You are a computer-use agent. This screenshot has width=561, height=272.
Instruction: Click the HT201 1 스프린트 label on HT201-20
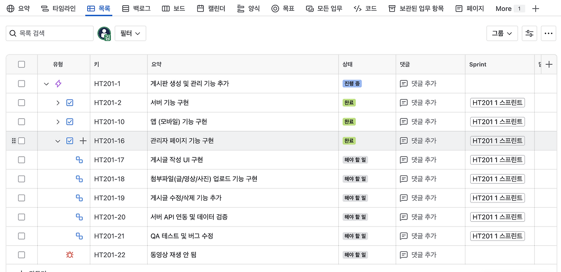coord(497,216)
